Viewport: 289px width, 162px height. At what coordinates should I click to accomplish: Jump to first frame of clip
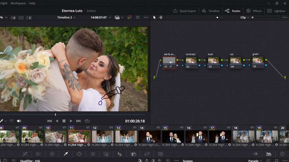[x=49, y=121]
